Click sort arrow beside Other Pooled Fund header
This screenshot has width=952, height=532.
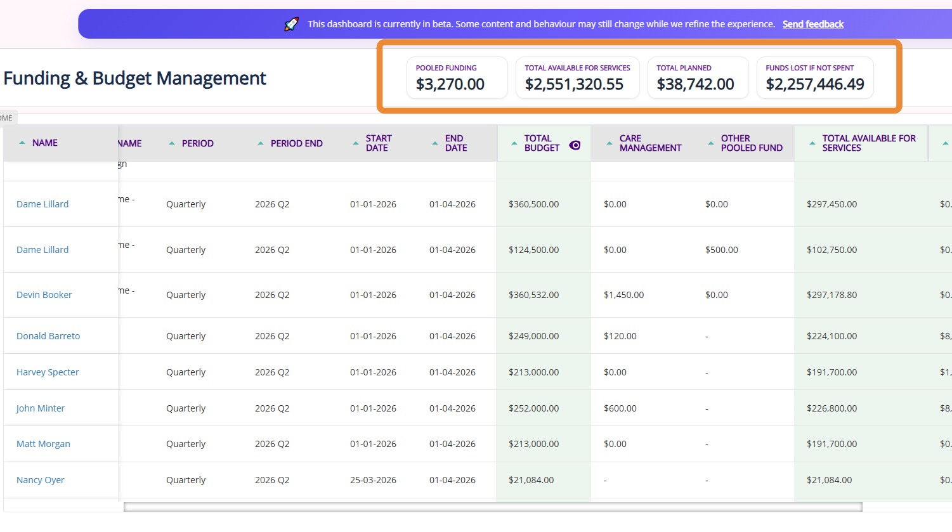click(711, 143)
